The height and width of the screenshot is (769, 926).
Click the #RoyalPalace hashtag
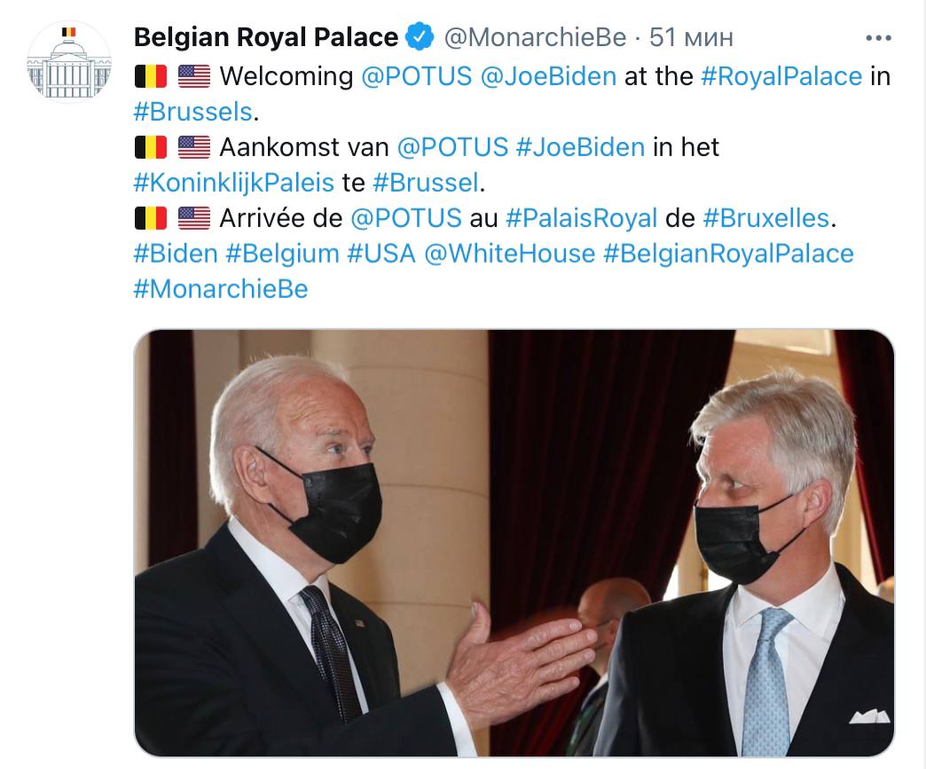[781, 77]
